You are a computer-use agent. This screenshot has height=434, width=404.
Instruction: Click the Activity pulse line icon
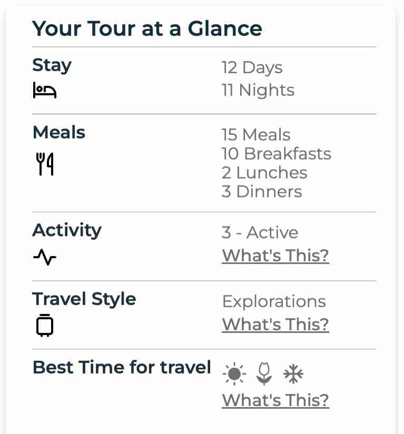point(45,257)
